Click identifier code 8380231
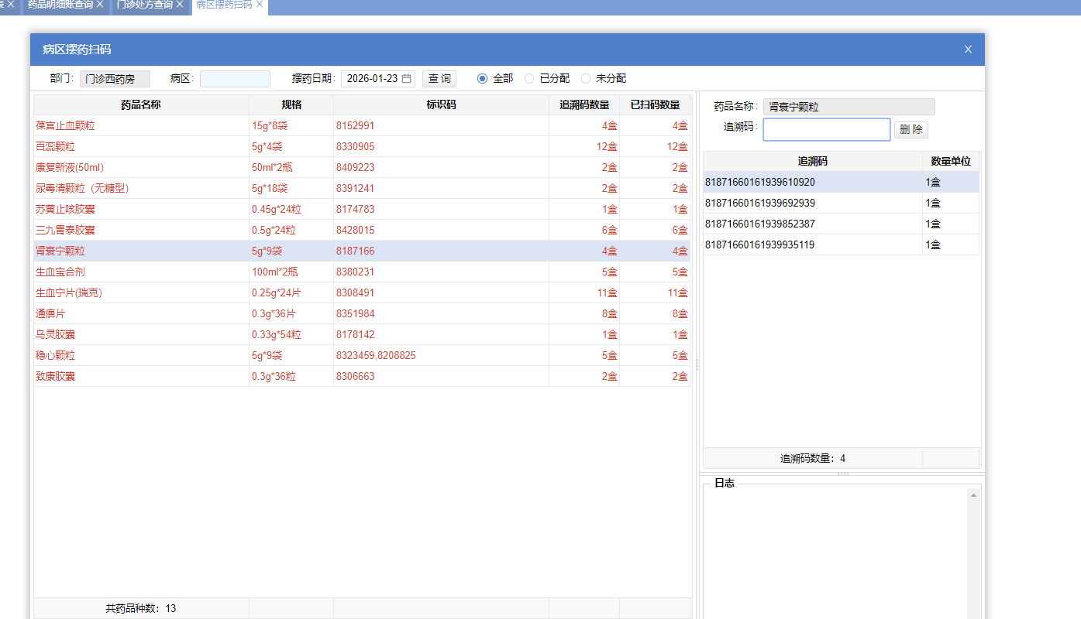Screen dimensions: 1081x619 [x=355, y=272]
